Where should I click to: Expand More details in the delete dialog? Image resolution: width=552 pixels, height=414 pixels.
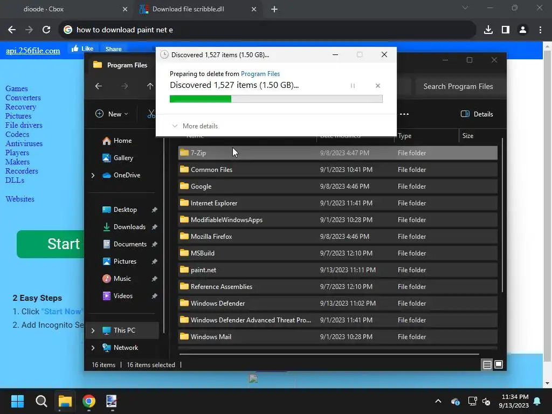pos(195,126)
